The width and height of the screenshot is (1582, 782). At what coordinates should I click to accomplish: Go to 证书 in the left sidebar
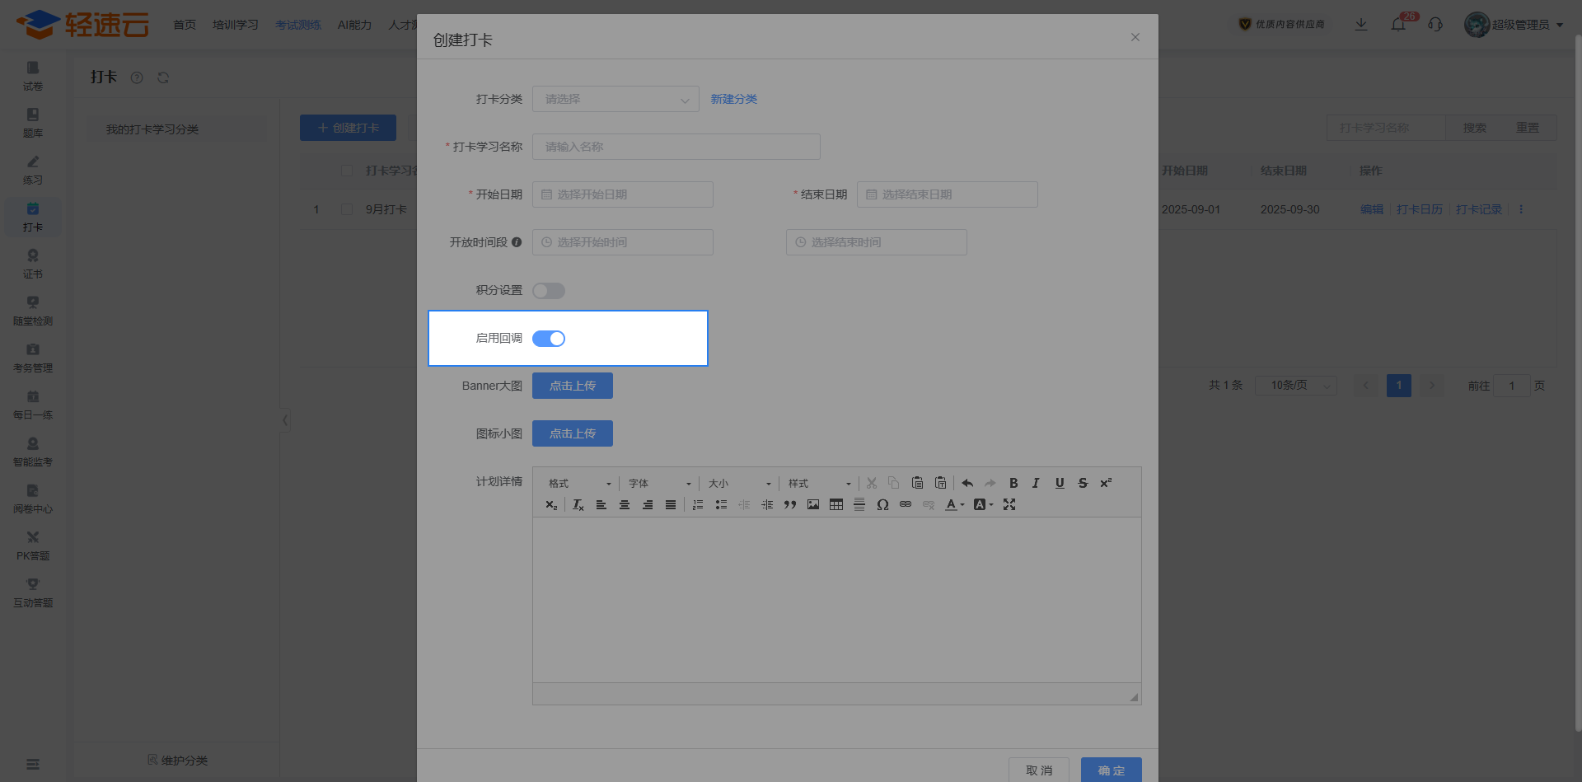click(33, 264)
